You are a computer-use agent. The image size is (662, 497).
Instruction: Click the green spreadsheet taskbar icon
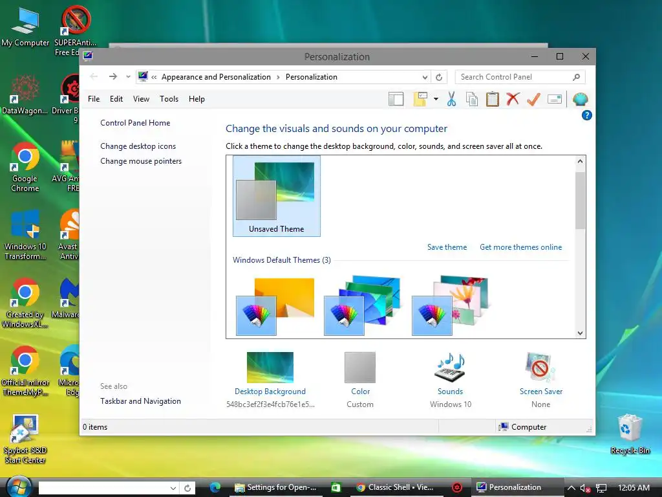(x=336, y=487)
